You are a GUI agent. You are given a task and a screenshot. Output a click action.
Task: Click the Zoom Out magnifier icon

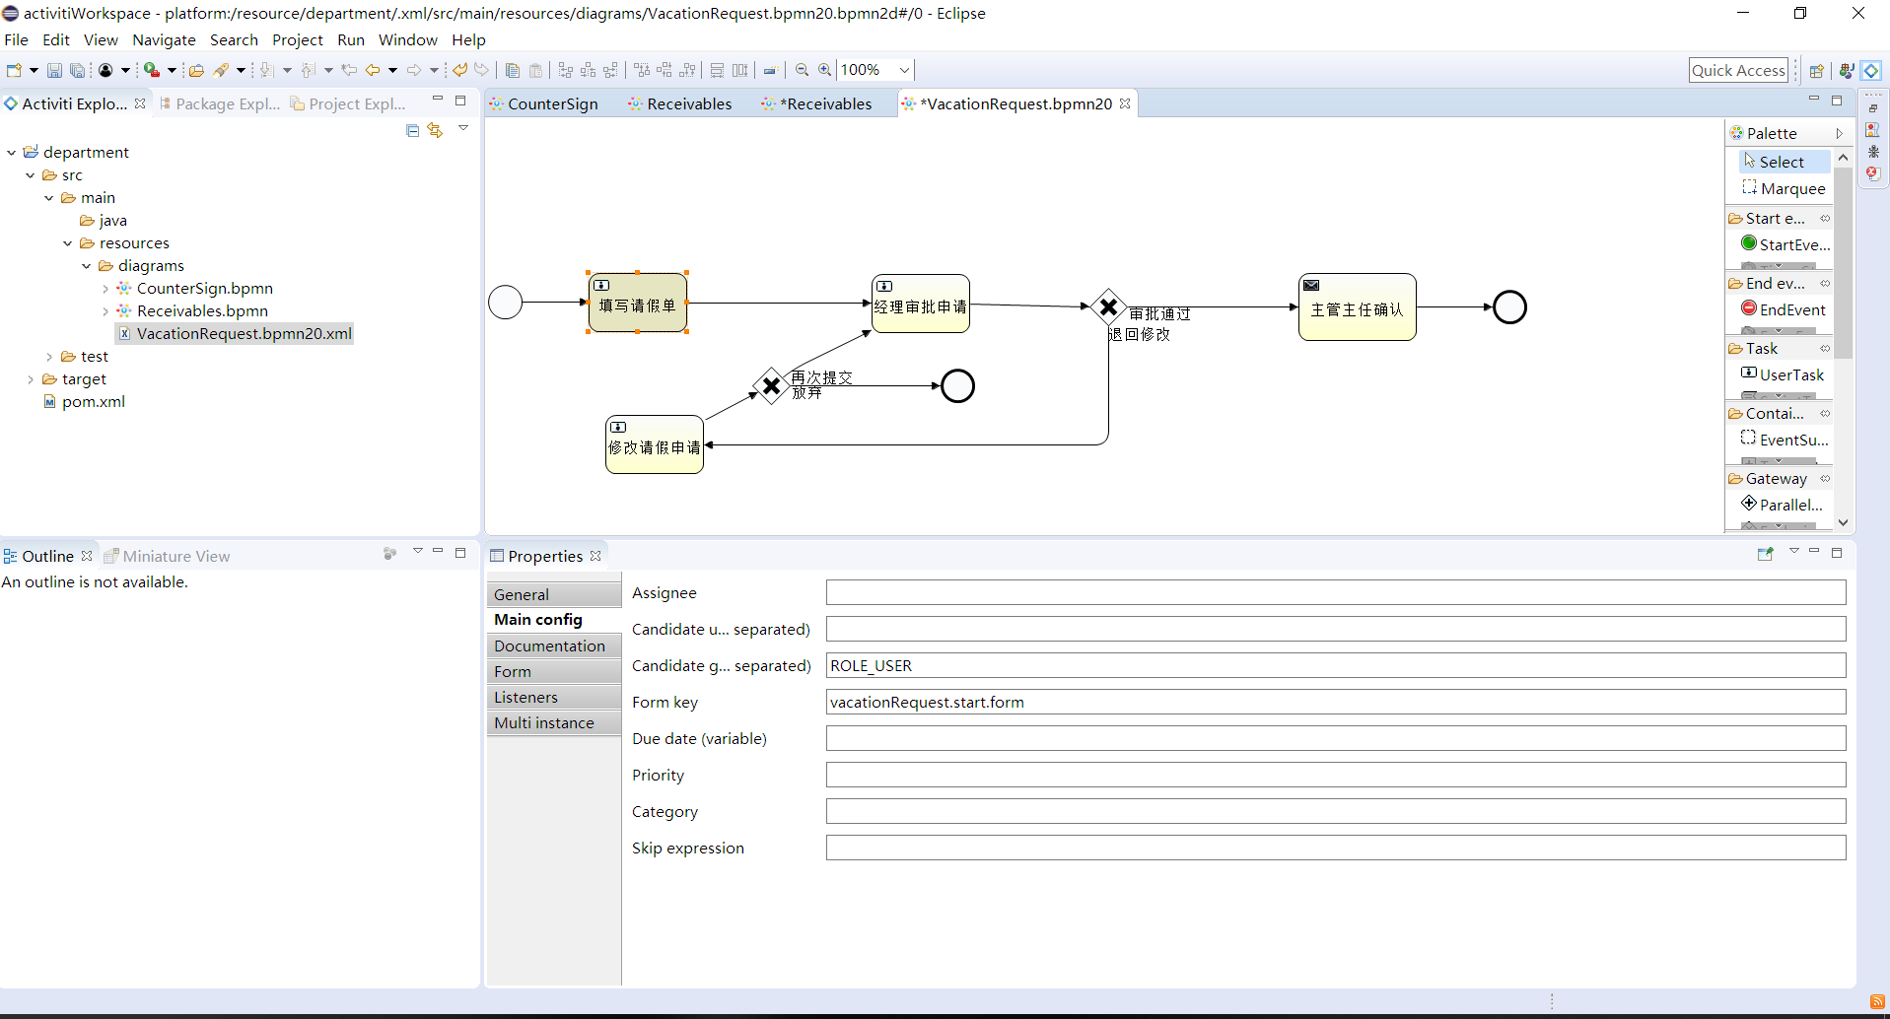click(803, 70)
